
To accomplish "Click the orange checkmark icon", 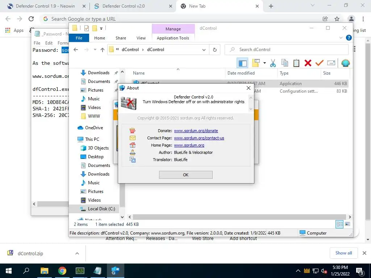I will pos(320,63).
